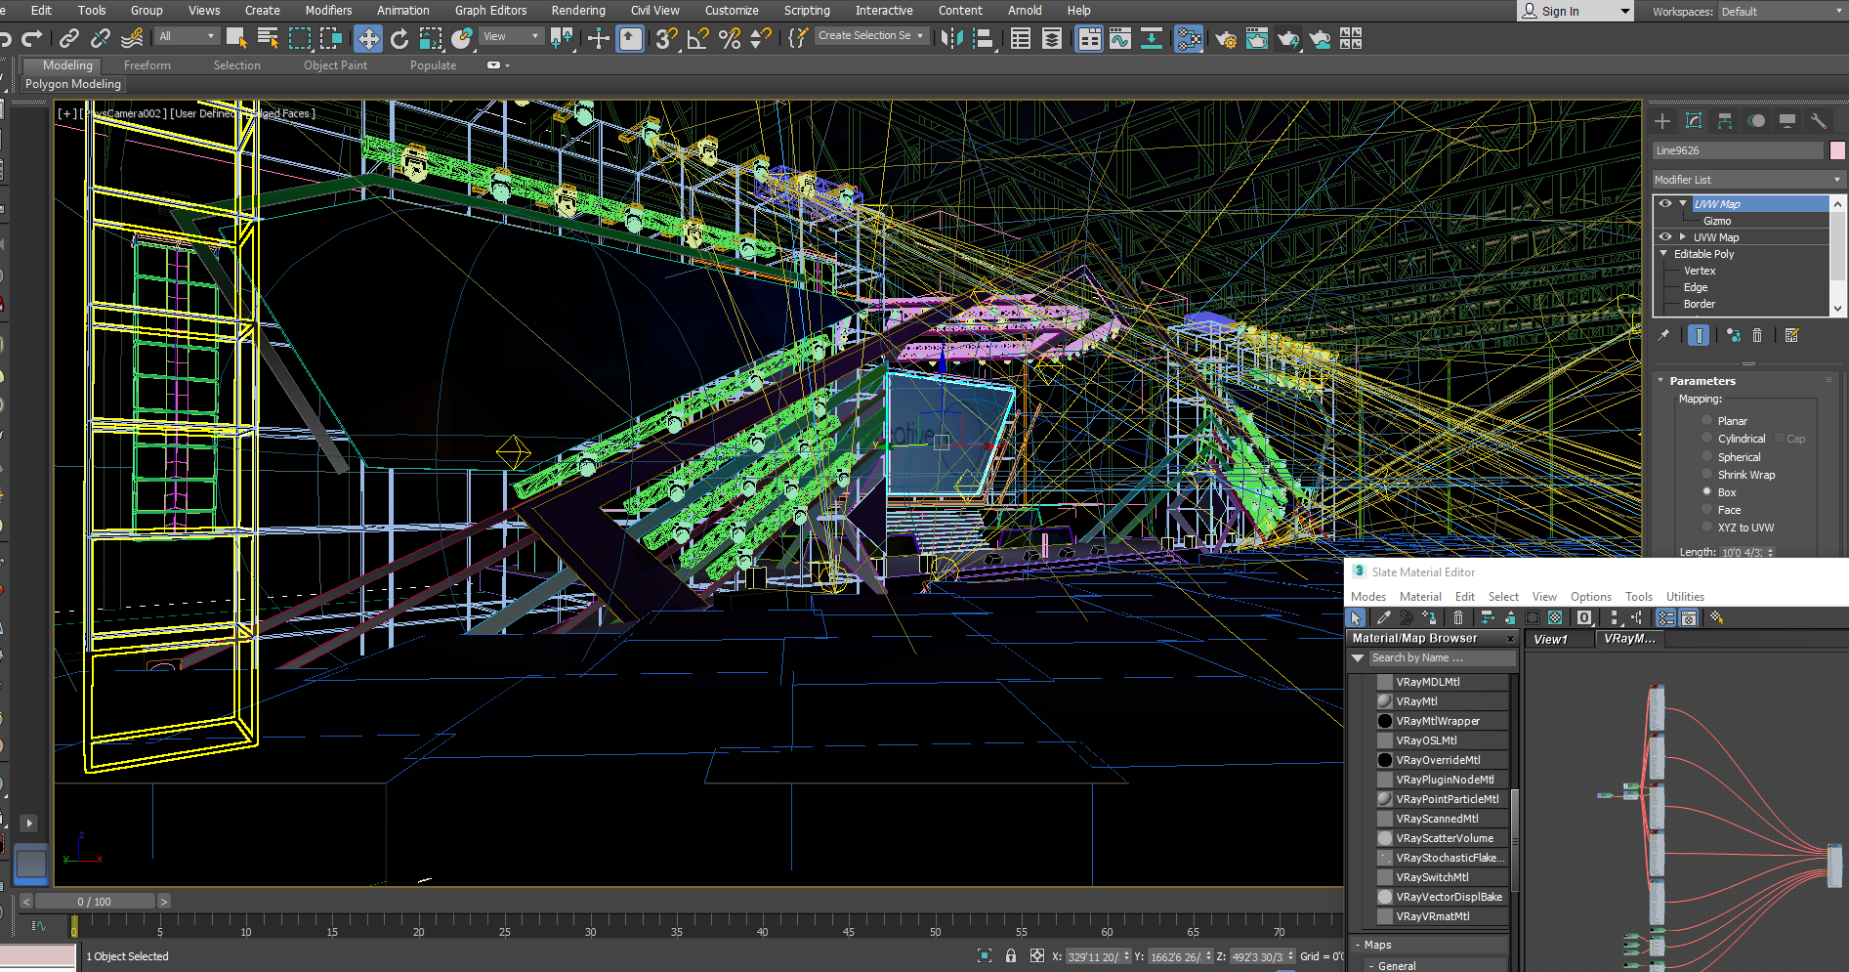Hide the UVW Map modifier with its eye toggle
Screen dimensions: 1849x972
(1664, 203)
